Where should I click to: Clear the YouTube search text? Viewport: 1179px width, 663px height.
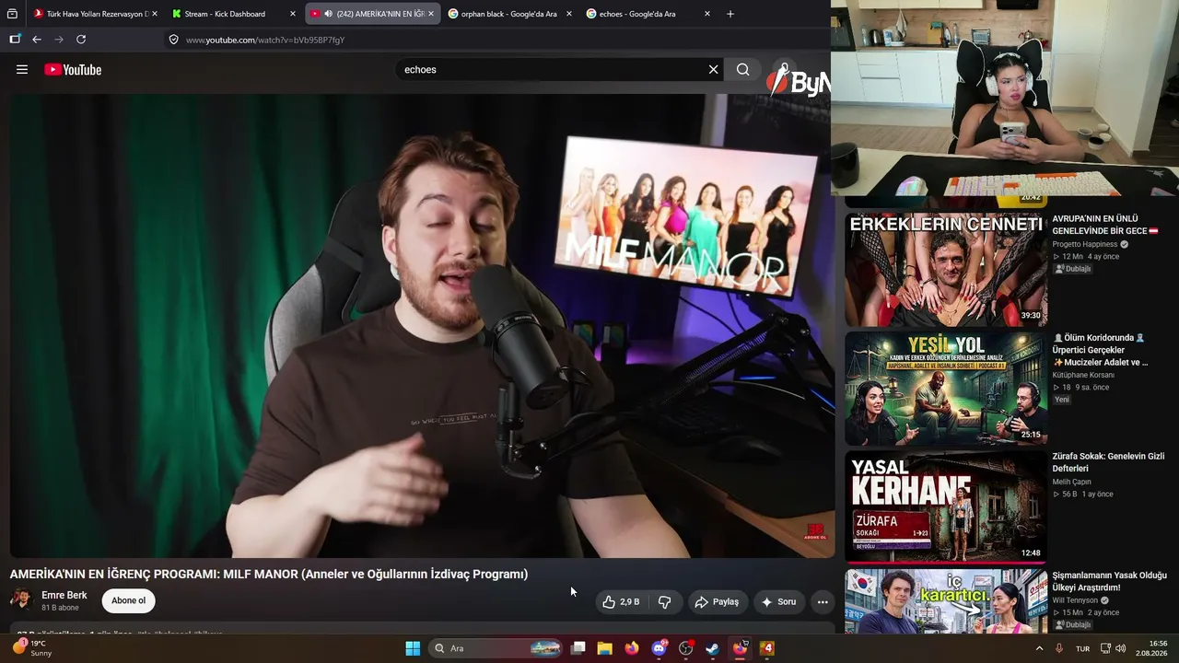point(713,70)
